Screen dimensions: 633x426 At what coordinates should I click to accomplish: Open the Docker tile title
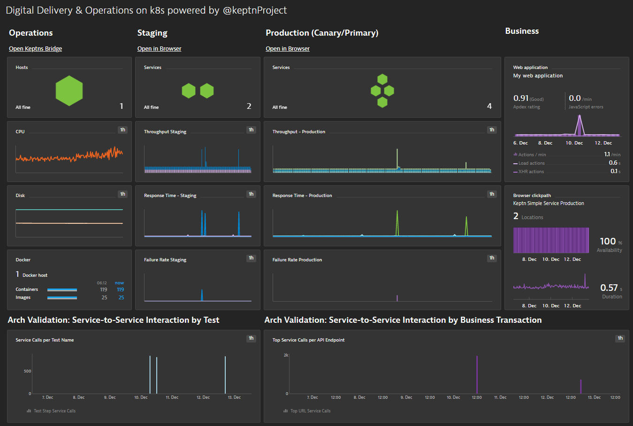(x=23, y=260)
